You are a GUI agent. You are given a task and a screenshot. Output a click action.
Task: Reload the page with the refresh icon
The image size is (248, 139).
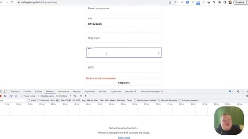12,2
